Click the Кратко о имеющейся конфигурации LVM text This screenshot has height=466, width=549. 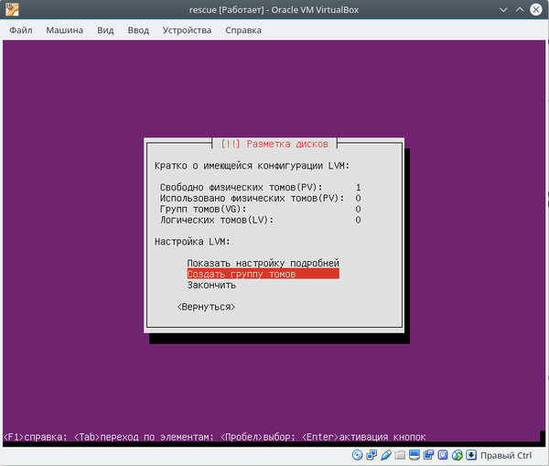coord(253,166)
